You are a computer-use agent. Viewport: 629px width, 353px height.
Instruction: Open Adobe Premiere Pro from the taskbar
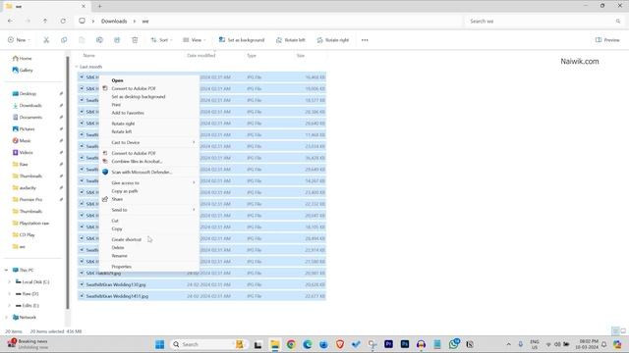(388, 344)
